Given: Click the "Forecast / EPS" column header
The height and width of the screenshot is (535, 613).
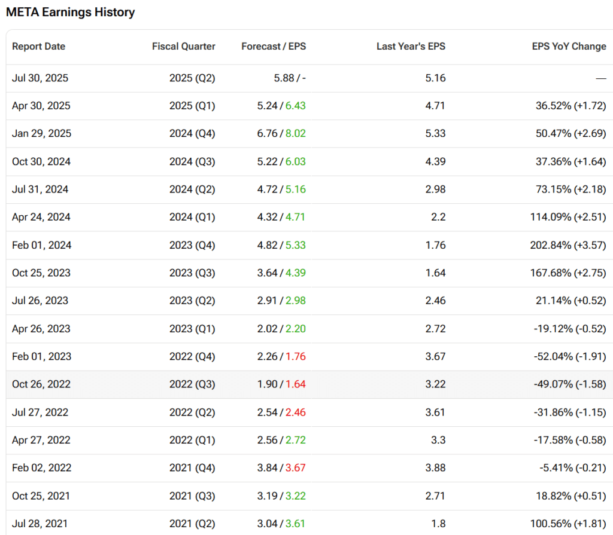Looking at the screenshot, I should (x=274, y=47).
